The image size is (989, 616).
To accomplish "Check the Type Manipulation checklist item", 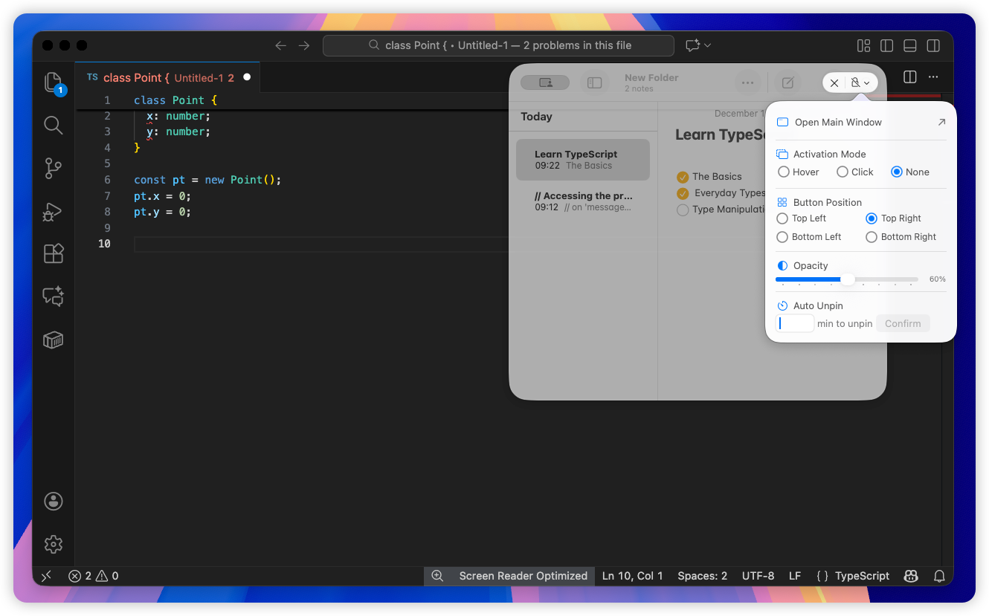I will coord(683,210).
